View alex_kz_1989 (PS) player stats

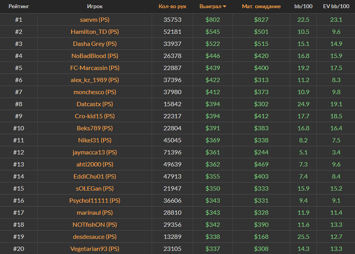(94, 80)
